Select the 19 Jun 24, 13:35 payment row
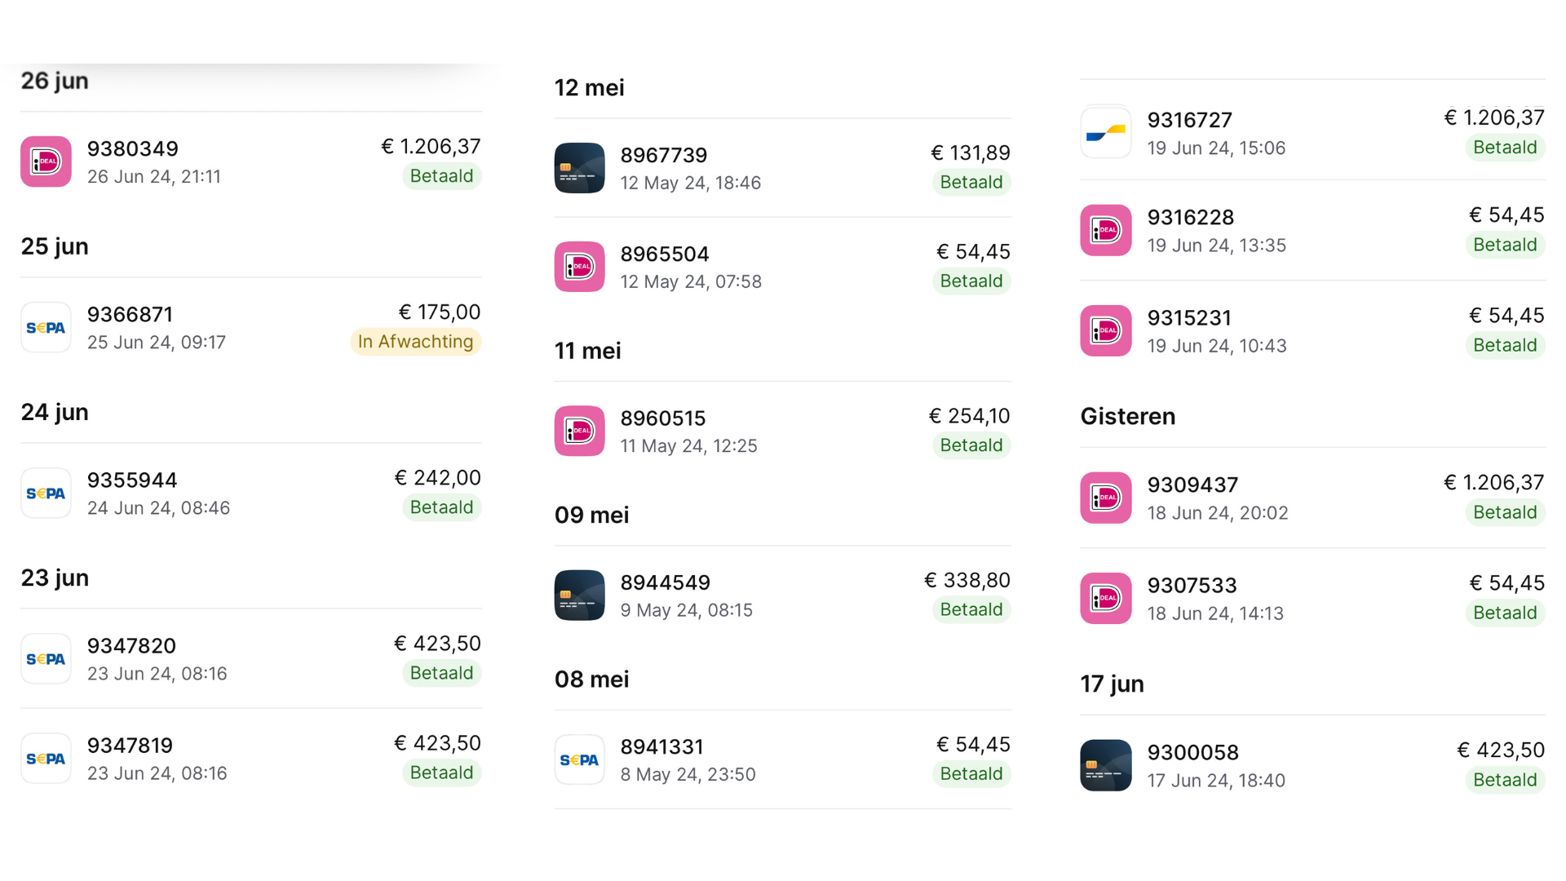 (1313, 231)
